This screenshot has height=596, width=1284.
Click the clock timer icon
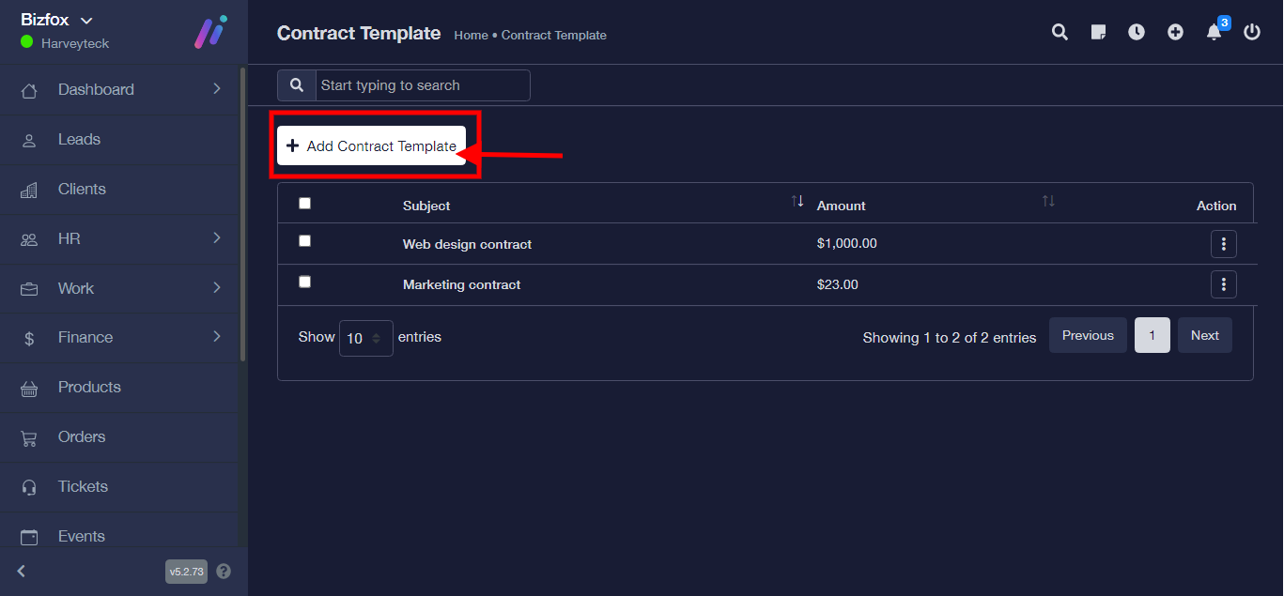point(1137,32)
